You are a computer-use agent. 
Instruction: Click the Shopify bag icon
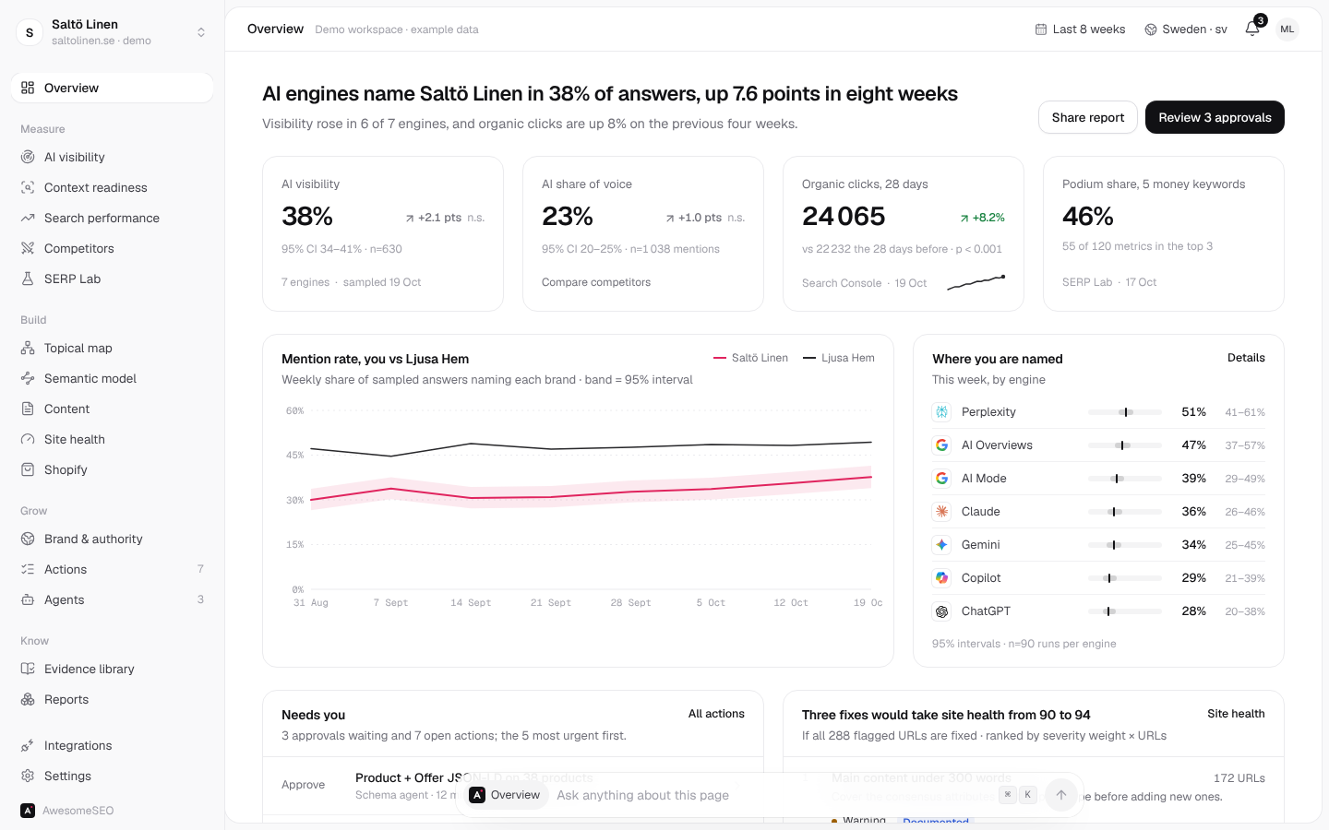pyautogui.click(x=28, y=469)
